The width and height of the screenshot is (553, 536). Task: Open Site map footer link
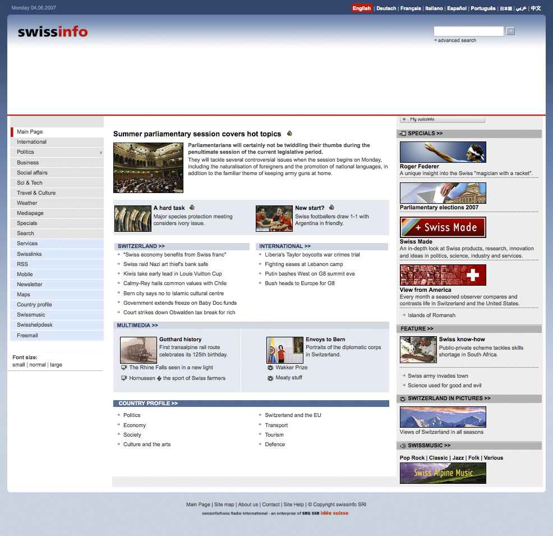point(224,505)
